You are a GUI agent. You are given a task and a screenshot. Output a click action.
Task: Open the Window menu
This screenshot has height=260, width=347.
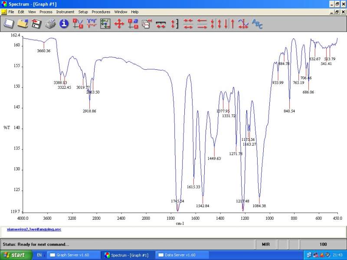(121, 12)
